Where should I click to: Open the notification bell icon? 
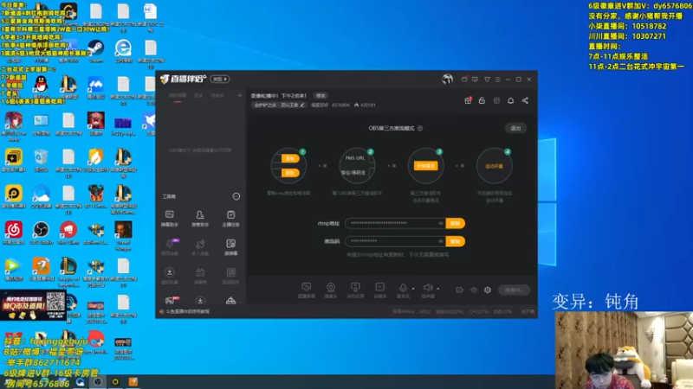pyautogui.click(x=510, y=100)
